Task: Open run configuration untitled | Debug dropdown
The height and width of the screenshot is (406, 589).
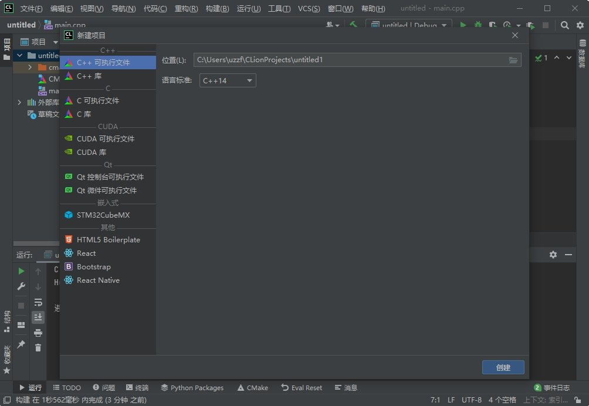Action: (409, 25)
